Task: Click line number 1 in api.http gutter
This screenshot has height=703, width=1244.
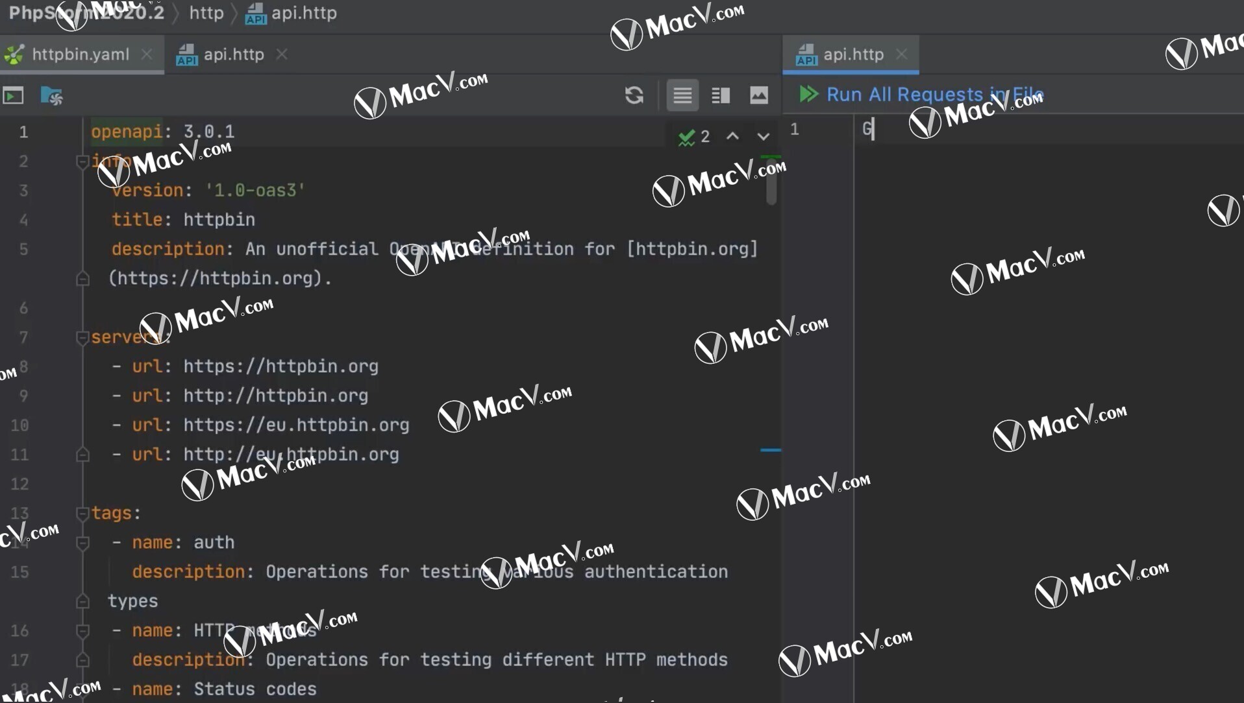Action: (x=794, y=129)
